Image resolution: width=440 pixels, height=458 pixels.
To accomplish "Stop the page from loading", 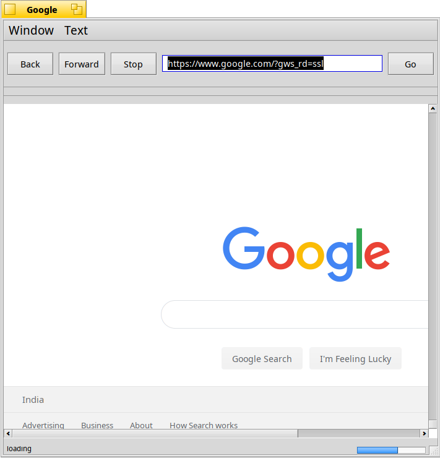I will (134, 64).
